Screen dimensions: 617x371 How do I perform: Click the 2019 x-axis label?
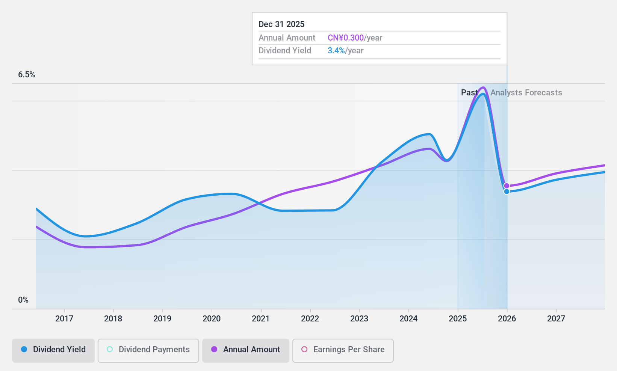point(162,319)
